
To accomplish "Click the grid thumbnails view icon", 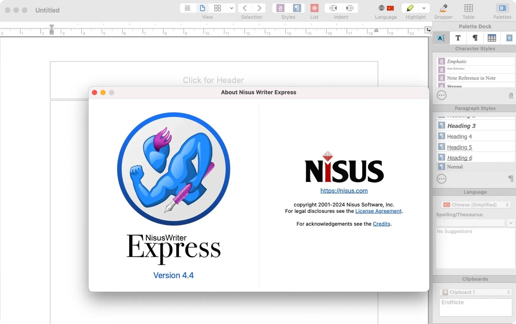I will (x=218, y=8).
